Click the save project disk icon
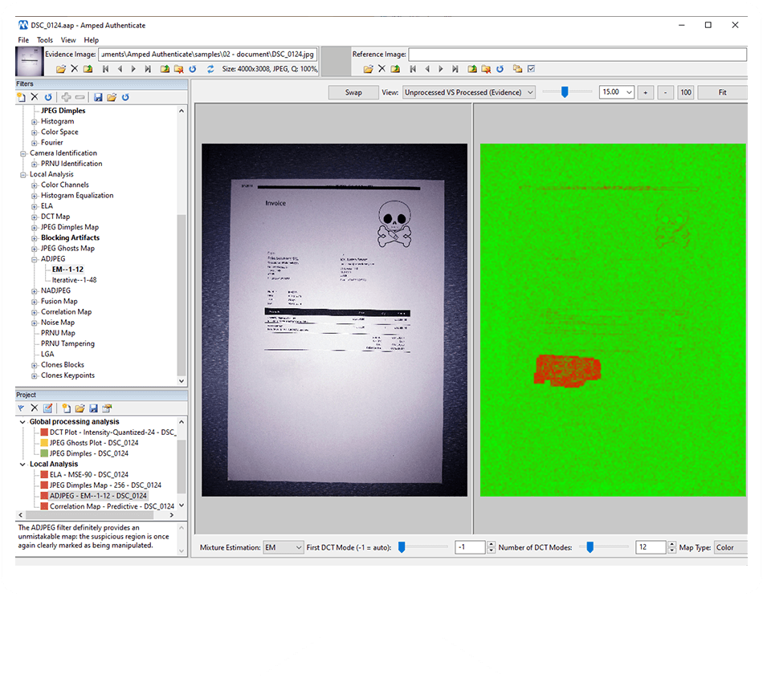Screen dimensions: 763x678 [x=93, y=408]
